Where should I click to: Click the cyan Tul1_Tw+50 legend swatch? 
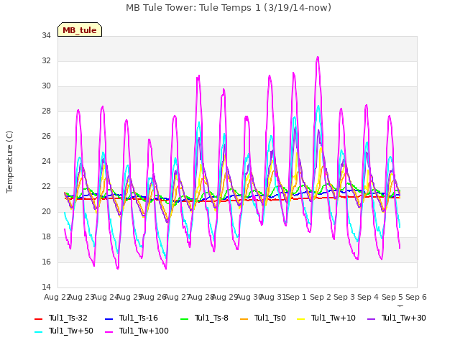coord(39,332)
